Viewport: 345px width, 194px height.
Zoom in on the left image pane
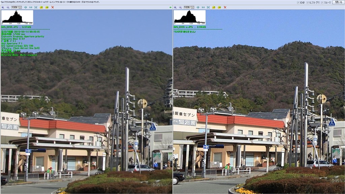click(3, 7)
